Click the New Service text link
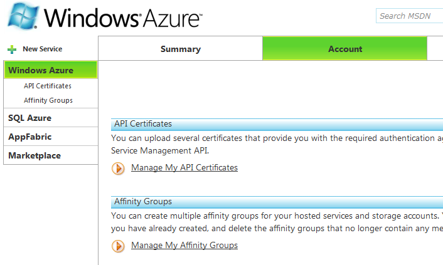The image size is (443, 265). pos(43,49)
